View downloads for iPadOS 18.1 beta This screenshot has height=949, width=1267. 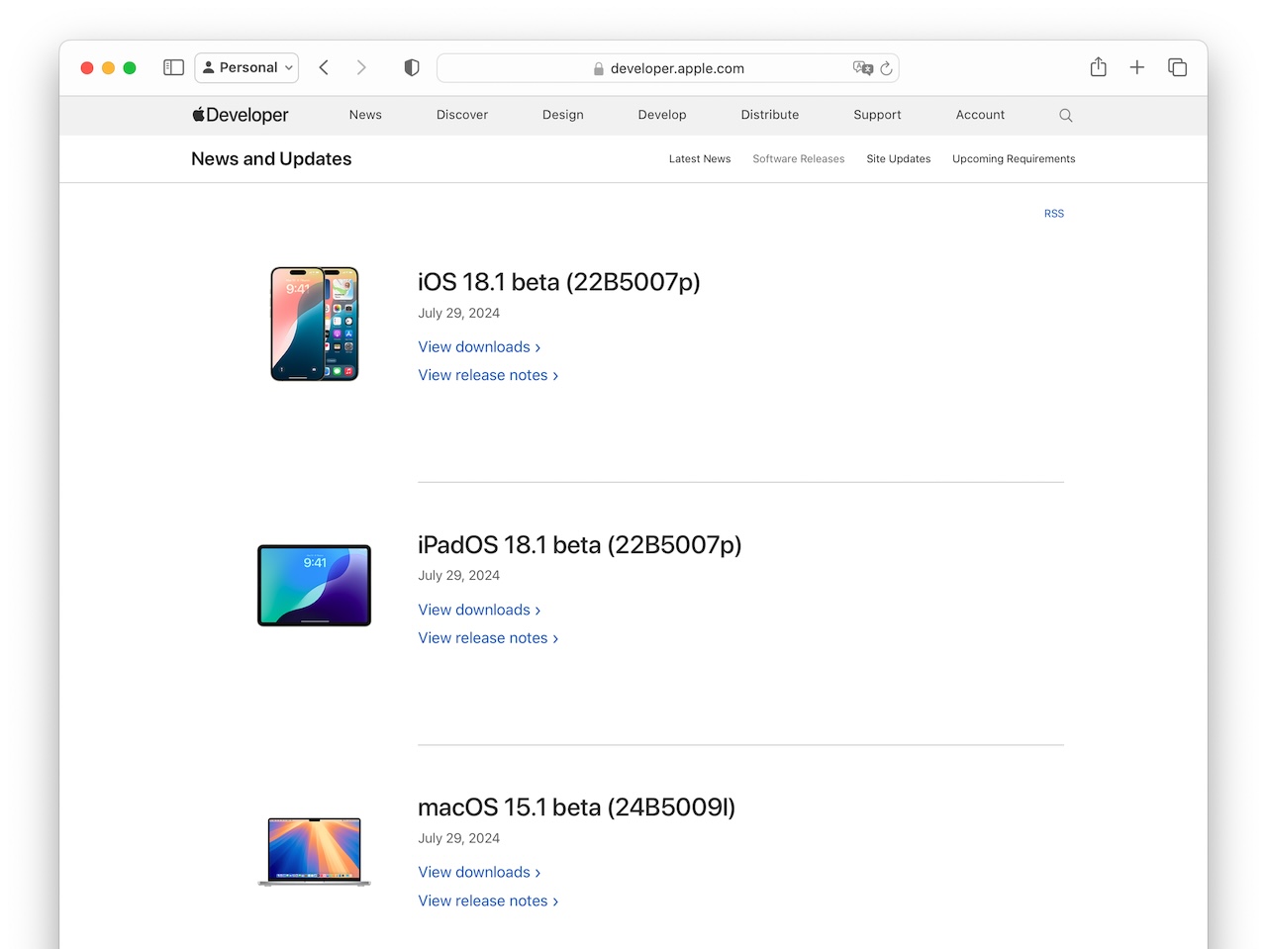pyautogui.click(x=479, y=611)
